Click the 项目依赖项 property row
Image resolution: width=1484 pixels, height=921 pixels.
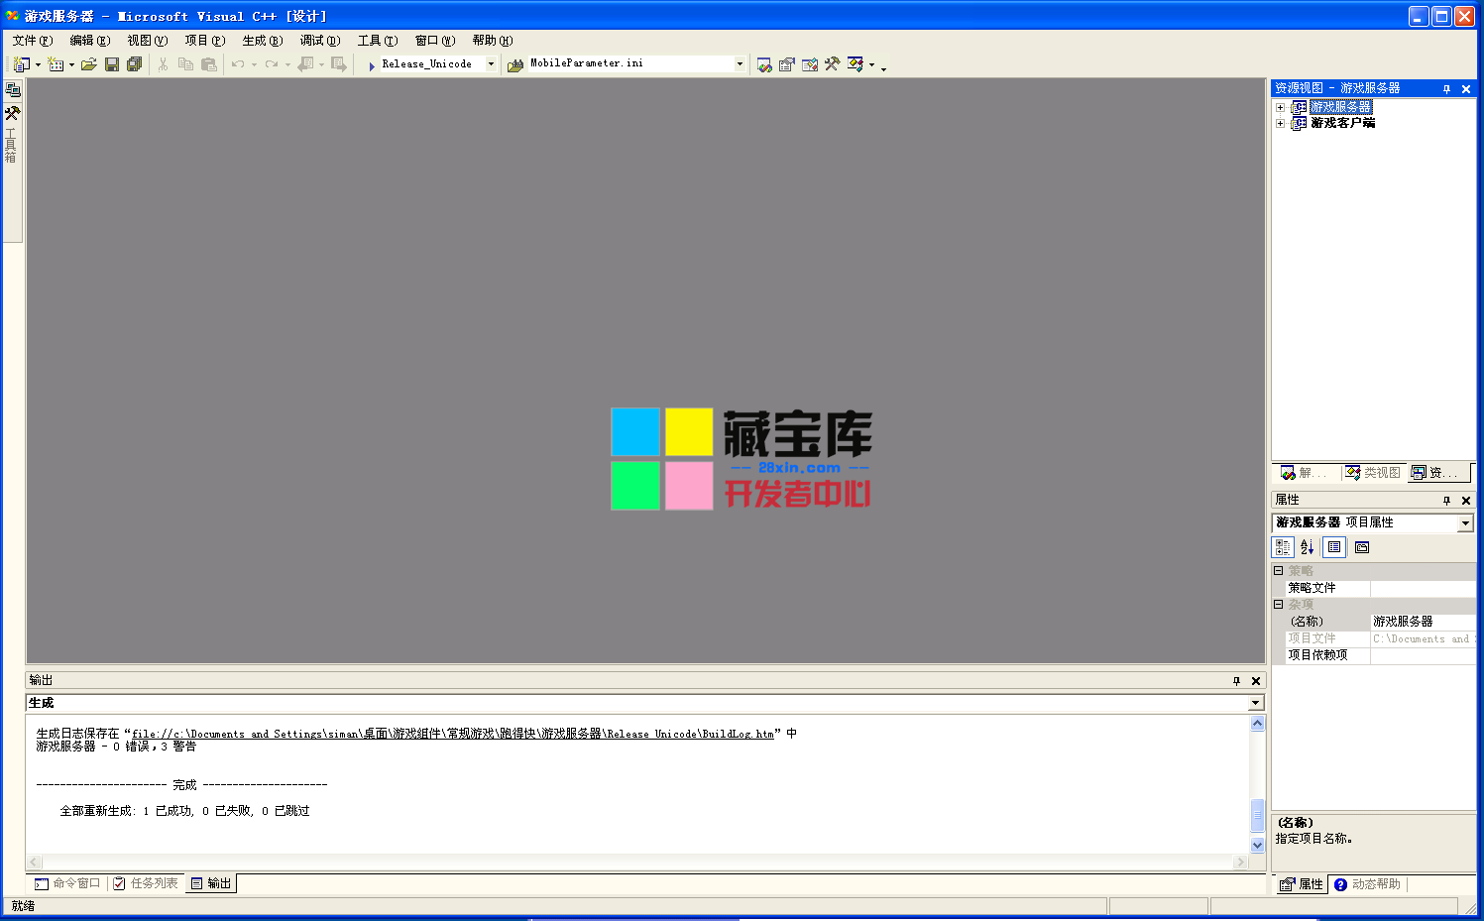1374,655
